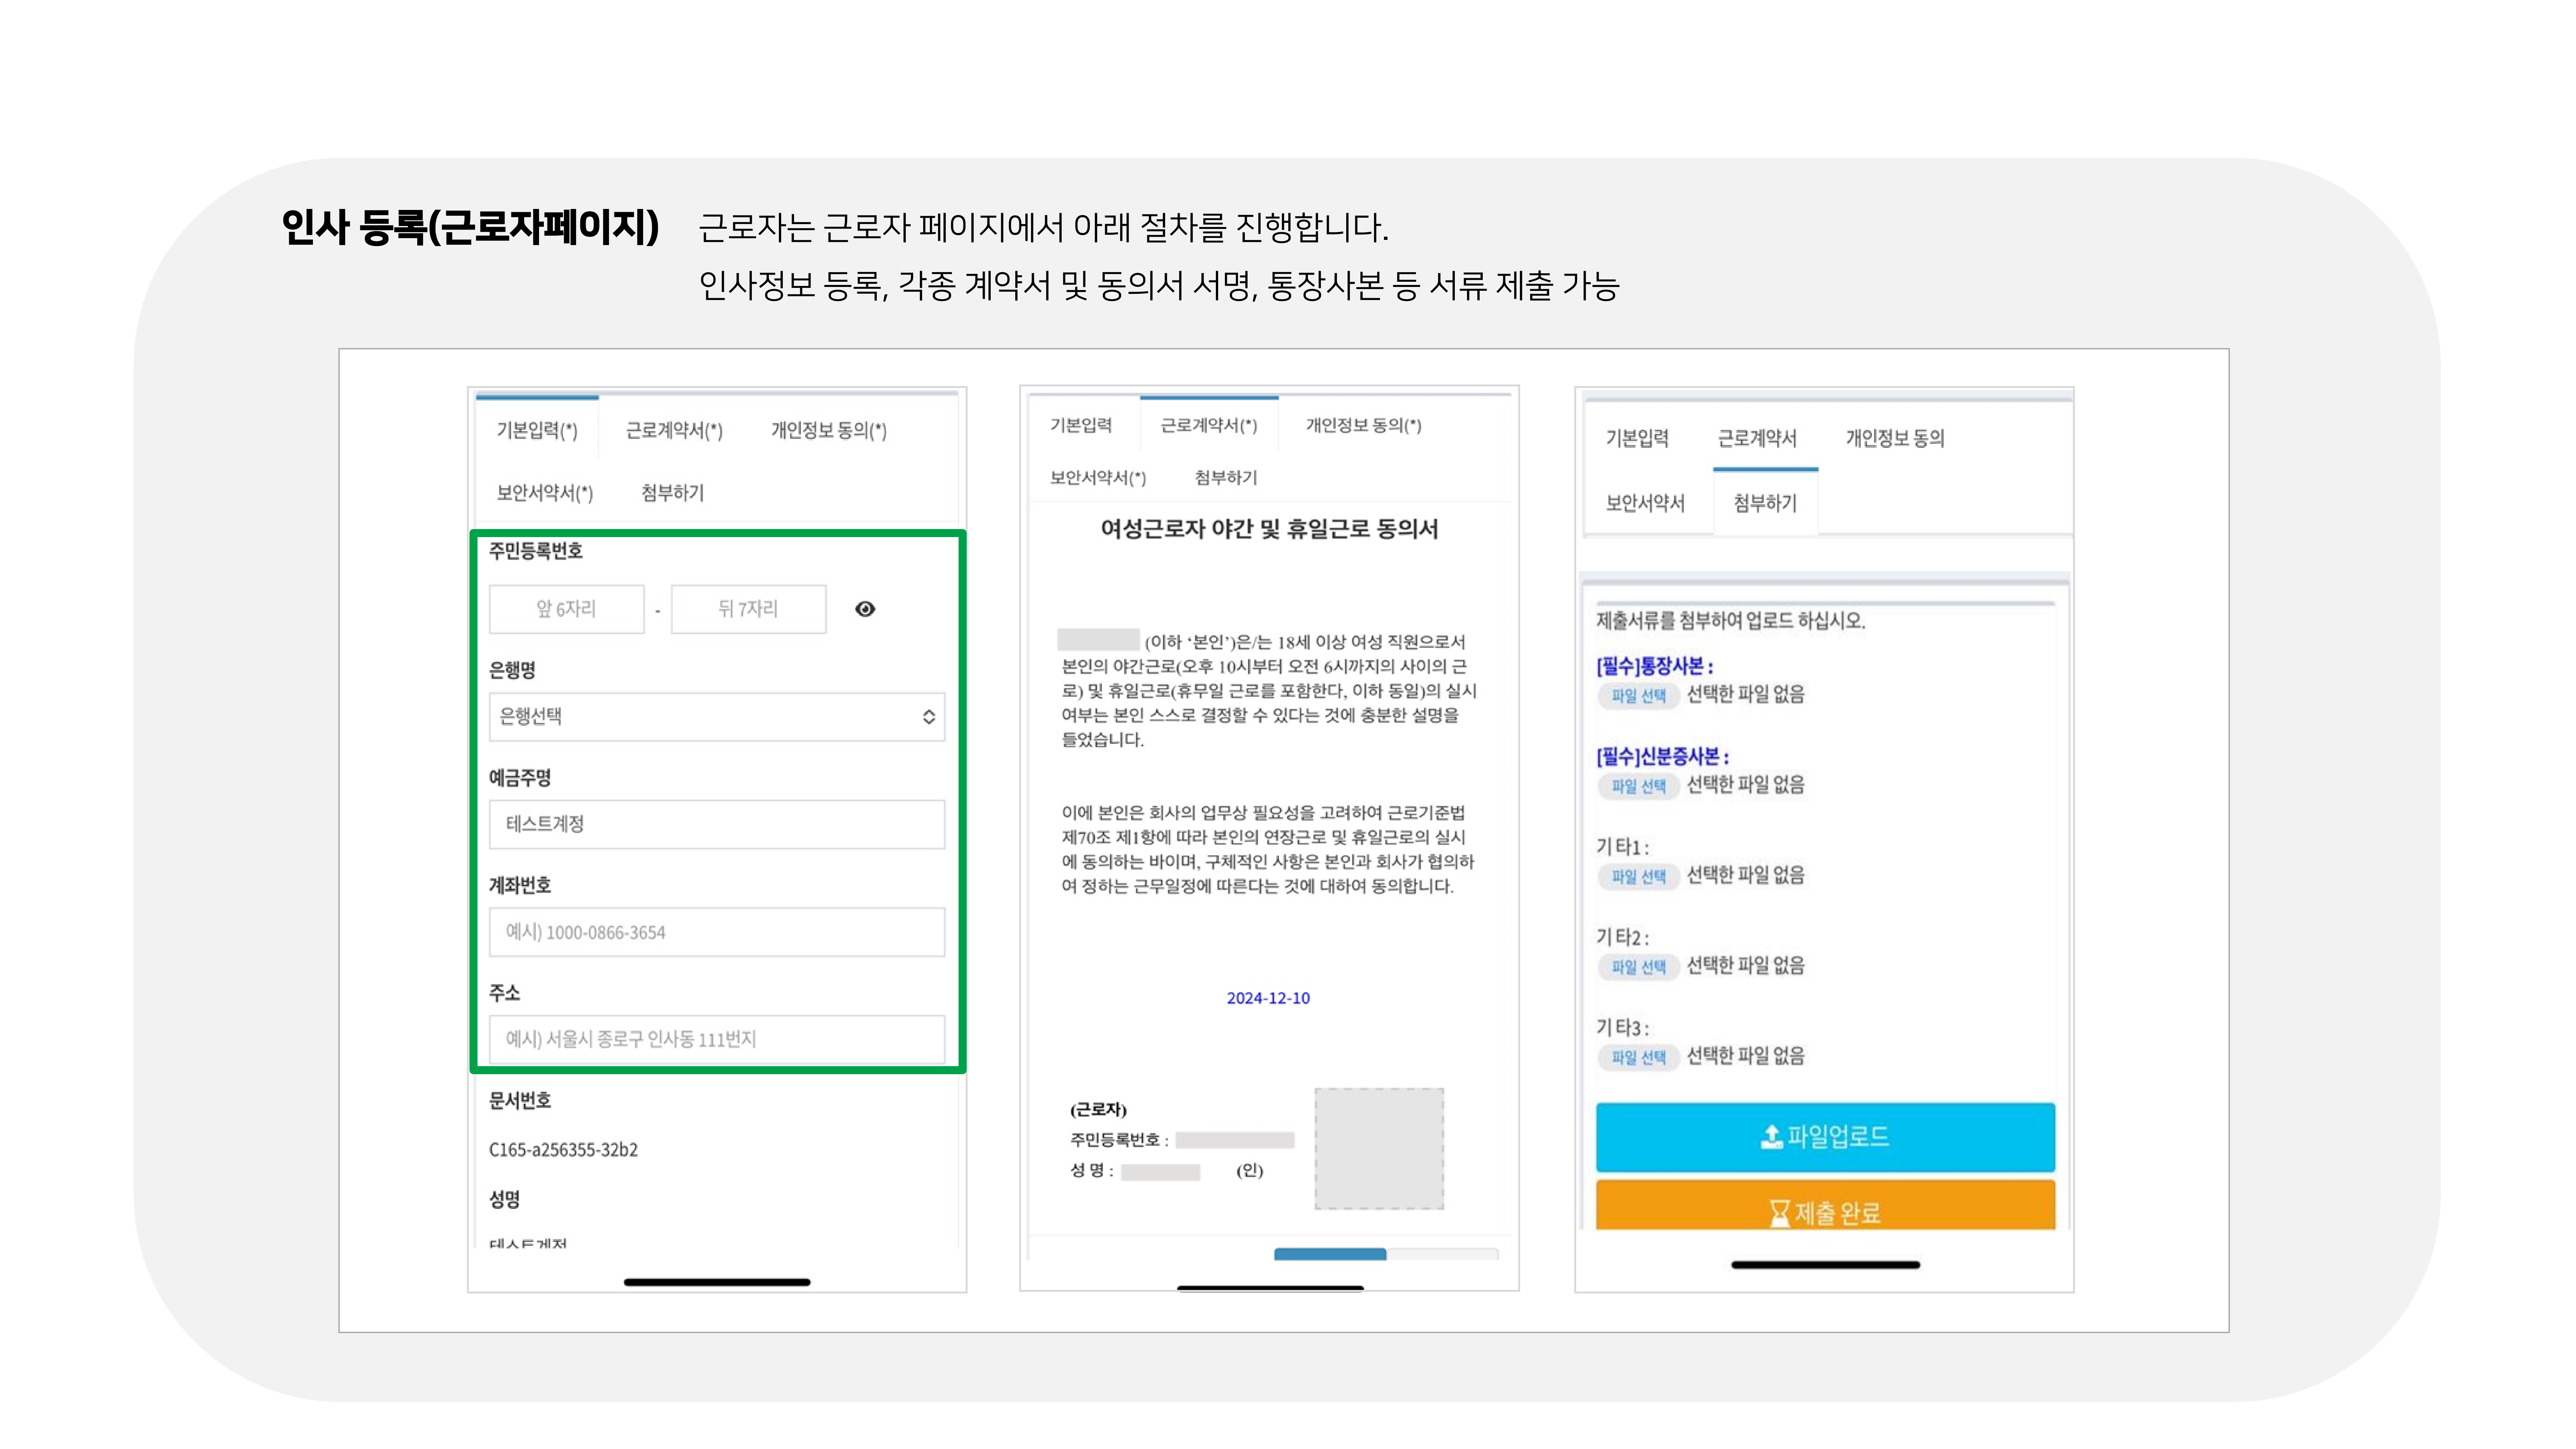The image size is (2576, 1449).
Task: Toggle resident number visibility eye icon
Action: click(x=865, y=609)
